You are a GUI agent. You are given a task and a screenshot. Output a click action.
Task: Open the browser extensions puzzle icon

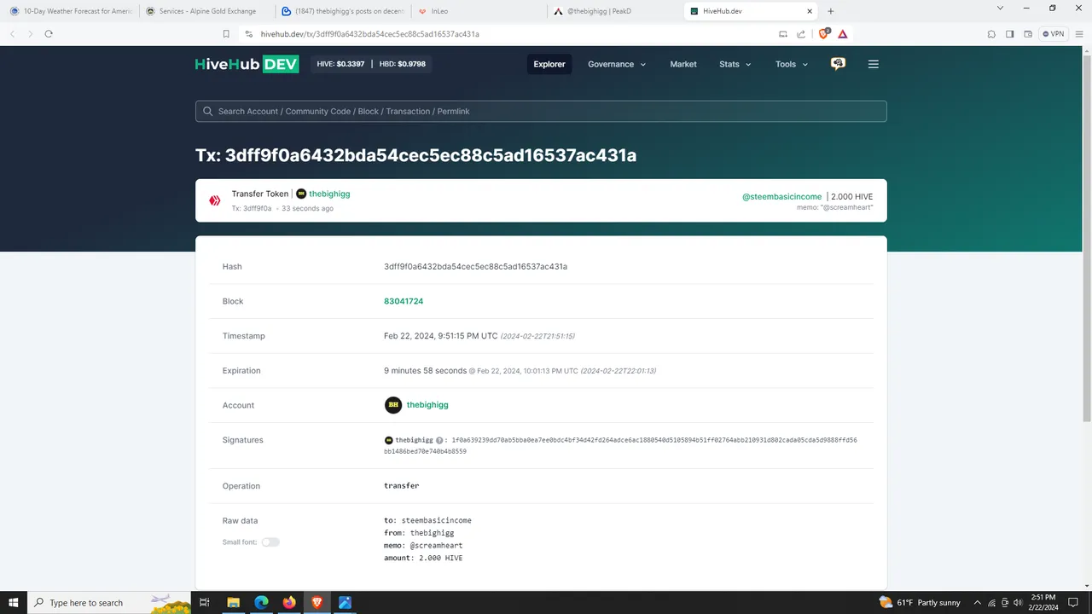(991, 34)
